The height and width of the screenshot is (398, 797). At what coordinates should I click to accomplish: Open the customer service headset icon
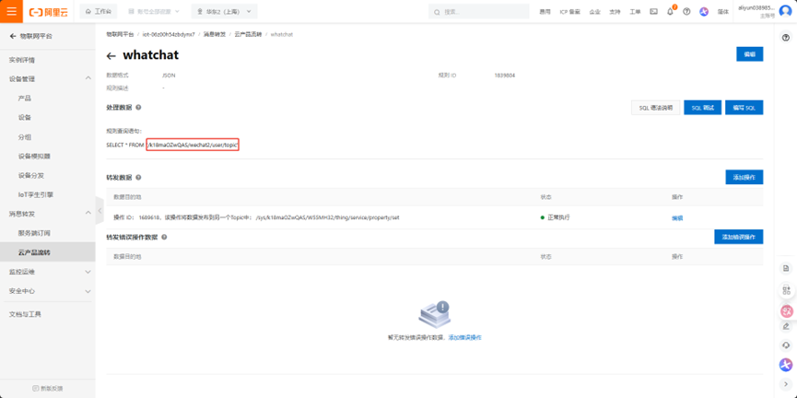point(786,345)
